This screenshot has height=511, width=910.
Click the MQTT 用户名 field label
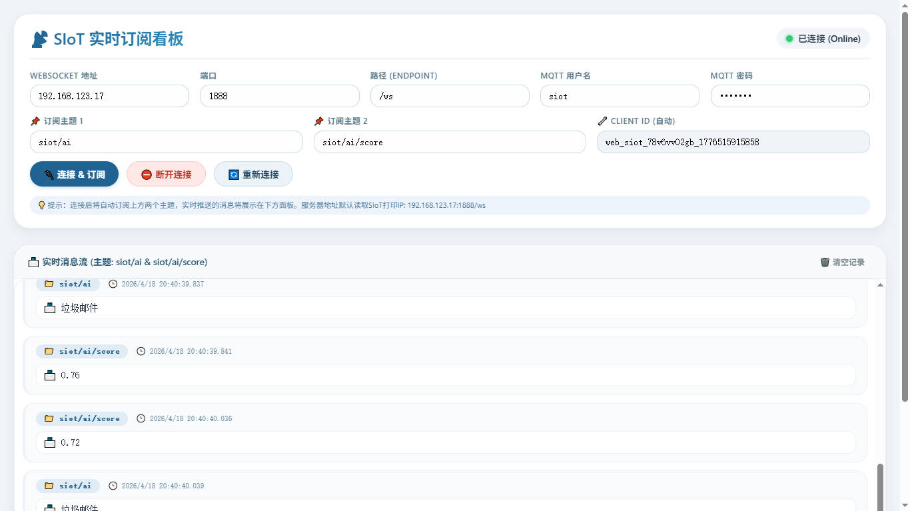[x=566, y=76]
